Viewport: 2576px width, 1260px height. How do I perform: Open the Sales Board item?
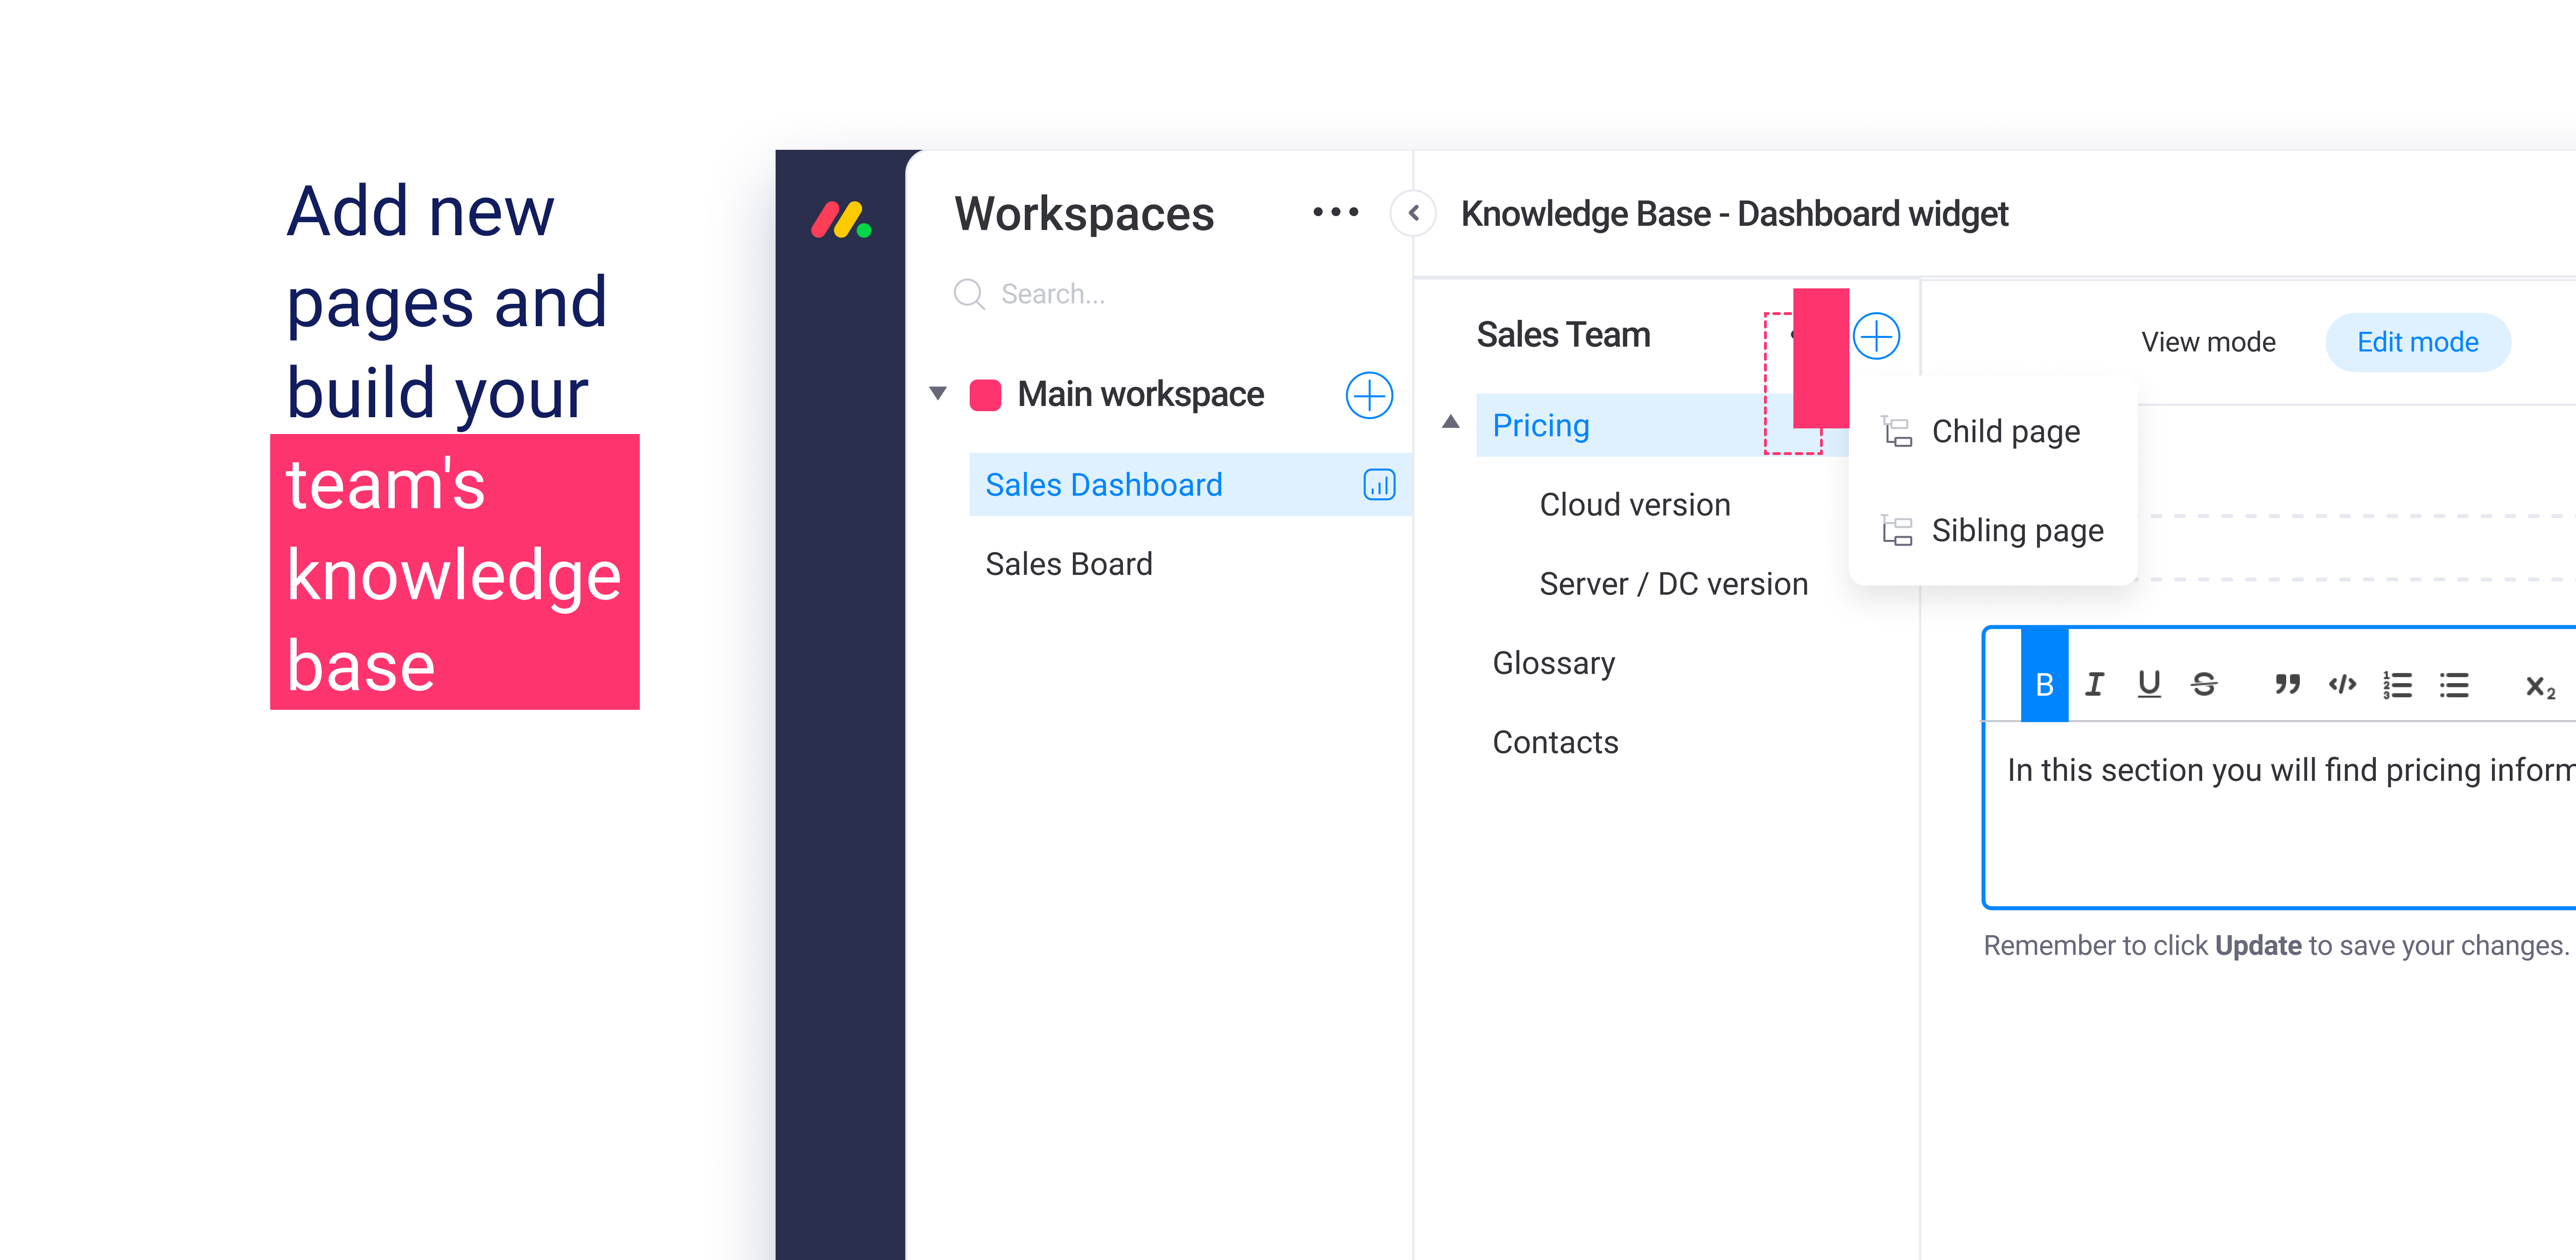(1068, 564)
